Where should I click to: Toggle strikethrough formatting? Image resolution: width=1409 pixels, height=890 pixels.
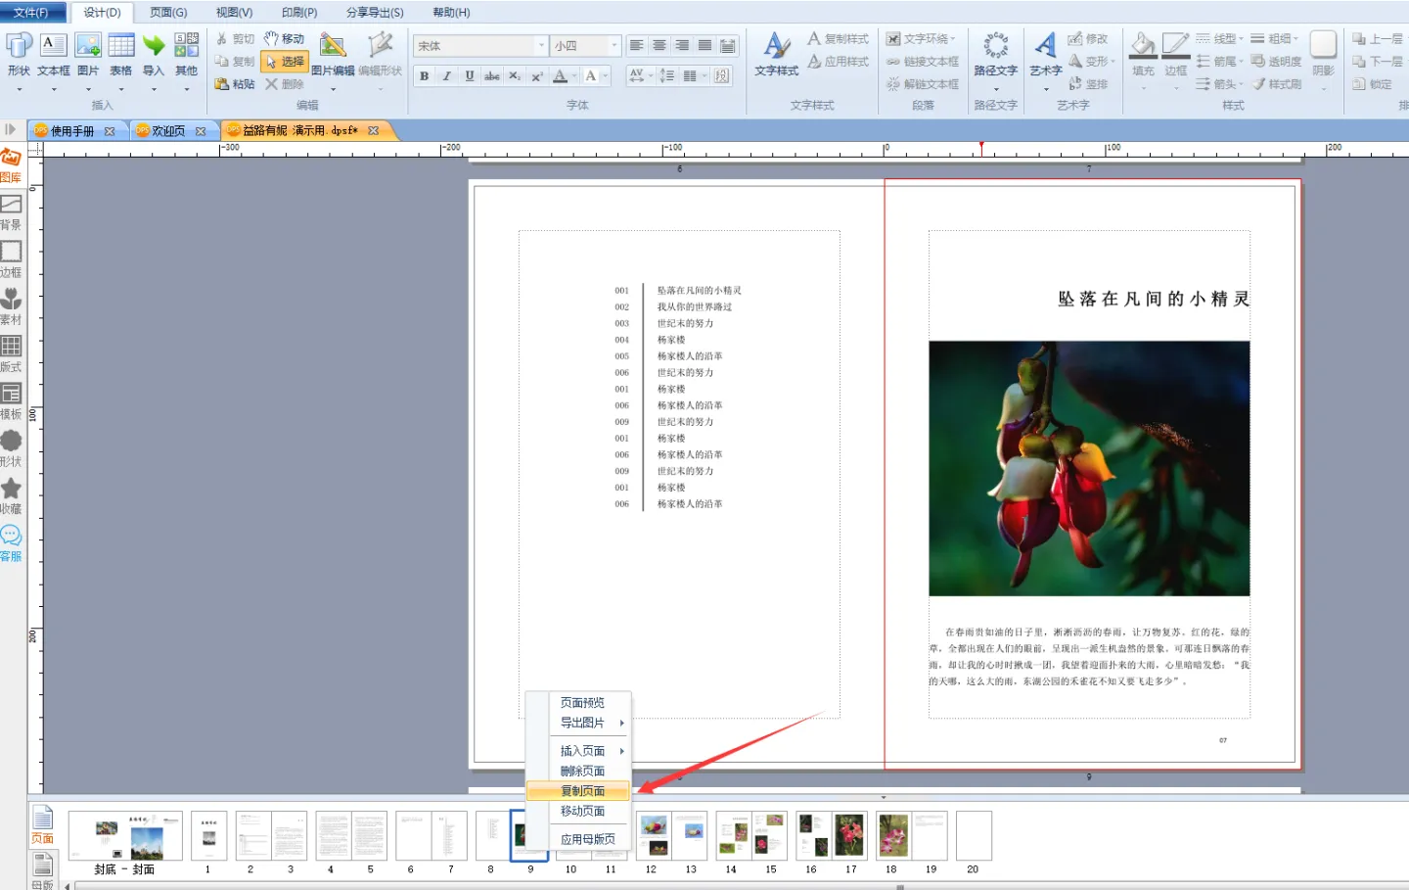coord(492,75)
